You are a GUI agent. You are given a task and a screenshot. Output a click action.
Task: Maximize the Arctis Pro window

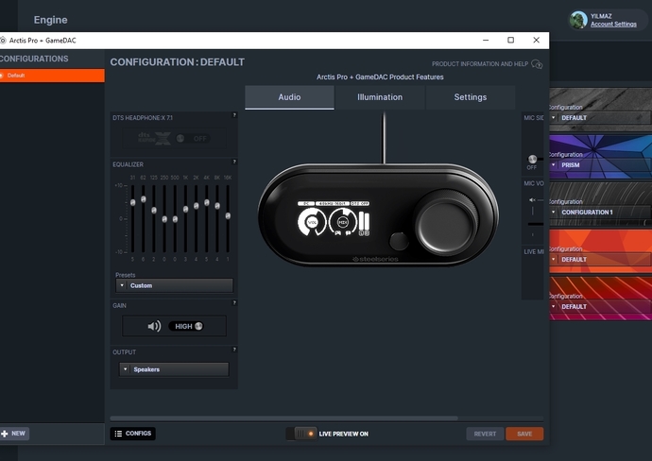point(510,40)
